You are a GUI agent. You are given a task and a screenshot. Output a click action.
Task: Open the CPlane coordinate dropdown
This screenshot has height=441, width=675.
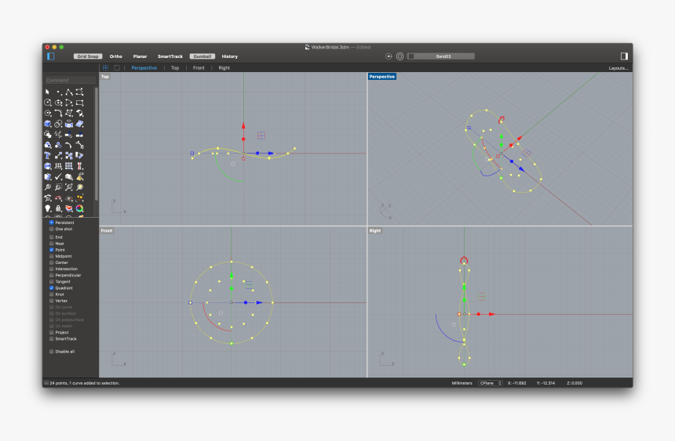491,383
